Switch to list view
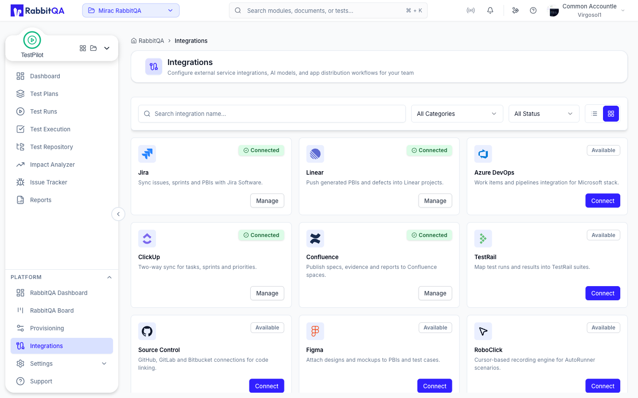Viewport: 638px width, 398px height. pyautogui.click(x=594, y=114)
